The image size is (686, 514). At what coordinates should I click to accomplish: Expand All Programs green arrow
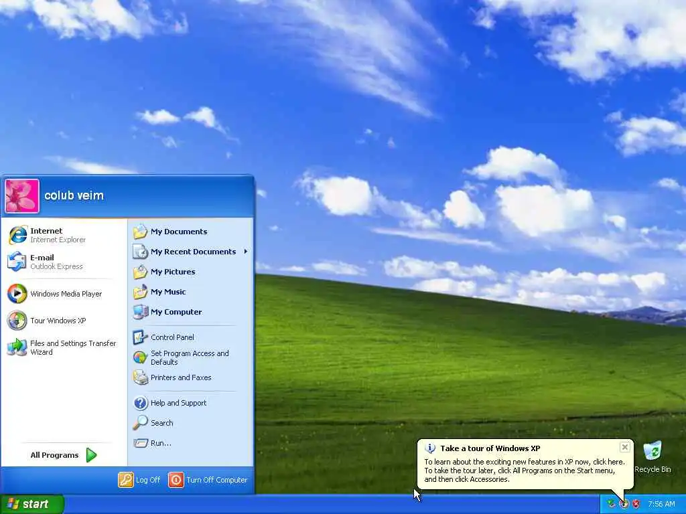(x=91, y=455)
